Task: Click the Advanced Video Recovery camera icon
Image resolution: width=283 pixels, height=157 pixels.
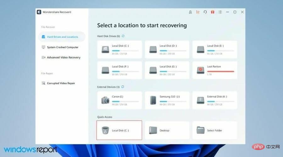Action: point(43,57)
